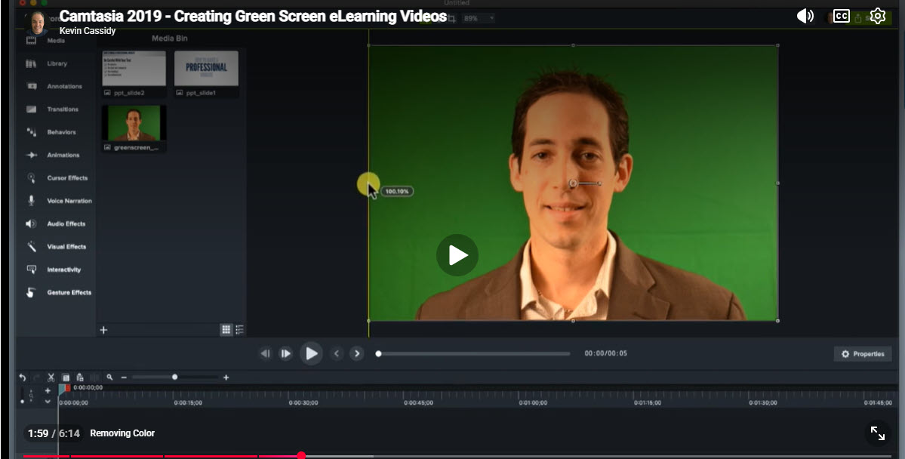Select the Gesture Effects hand icon
The width and height of the screenshot is (905, 459).
click(x=32, y=293)
